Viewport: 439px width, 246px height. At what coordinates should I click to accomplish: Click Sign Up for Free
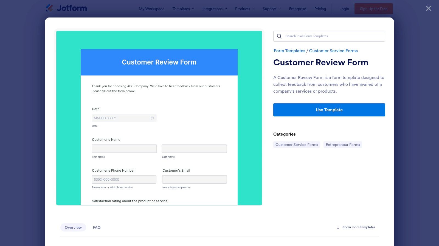click(x=373, y=8)
